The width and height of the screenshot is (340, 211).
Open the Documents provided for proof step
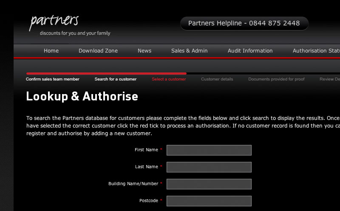[276, 79]
